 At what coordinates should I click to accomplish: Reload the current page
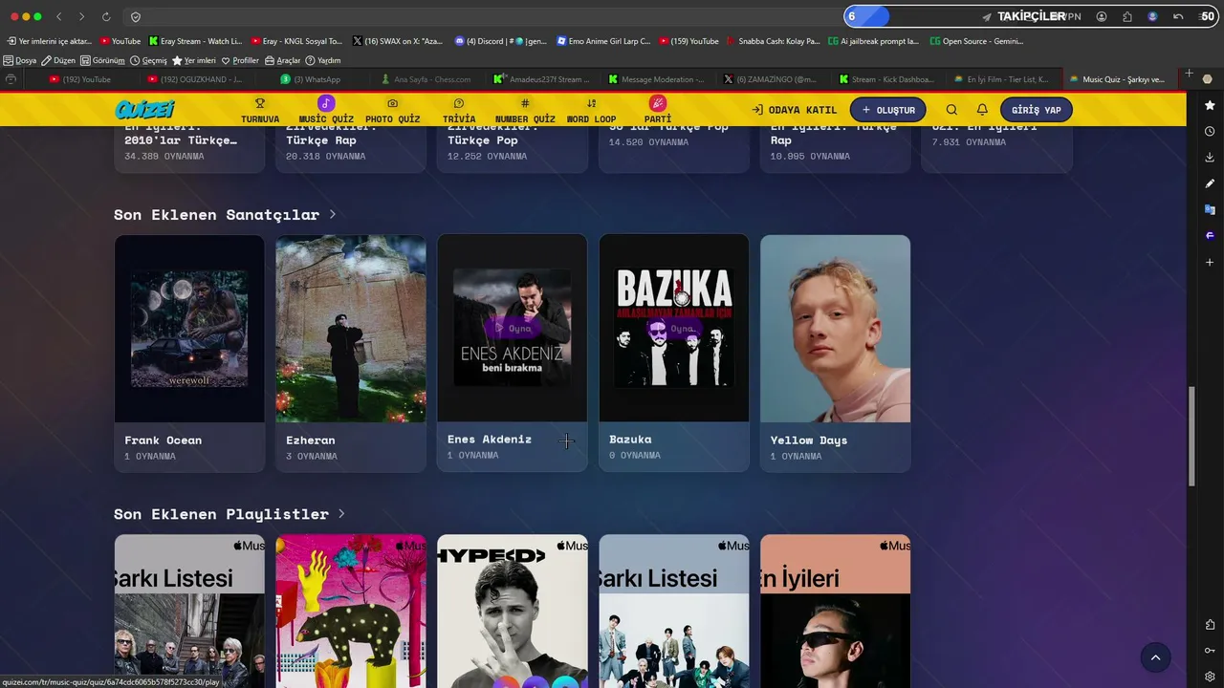coord(106,17)
